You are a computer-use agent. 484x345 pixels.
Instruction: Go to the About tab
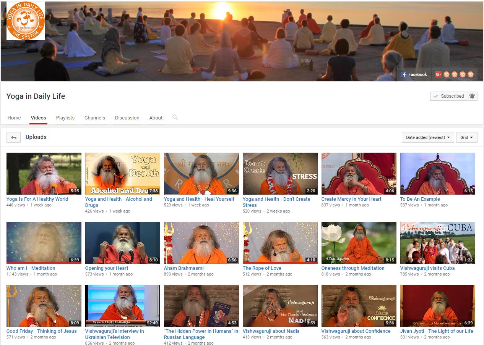pyautogui.click(x=156, y=118)
